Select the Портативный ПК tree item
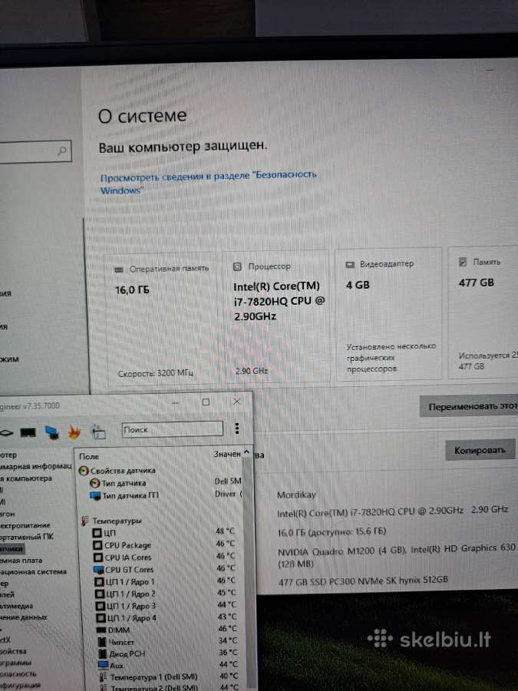518x691 pixels. click(x=27, y=537)
